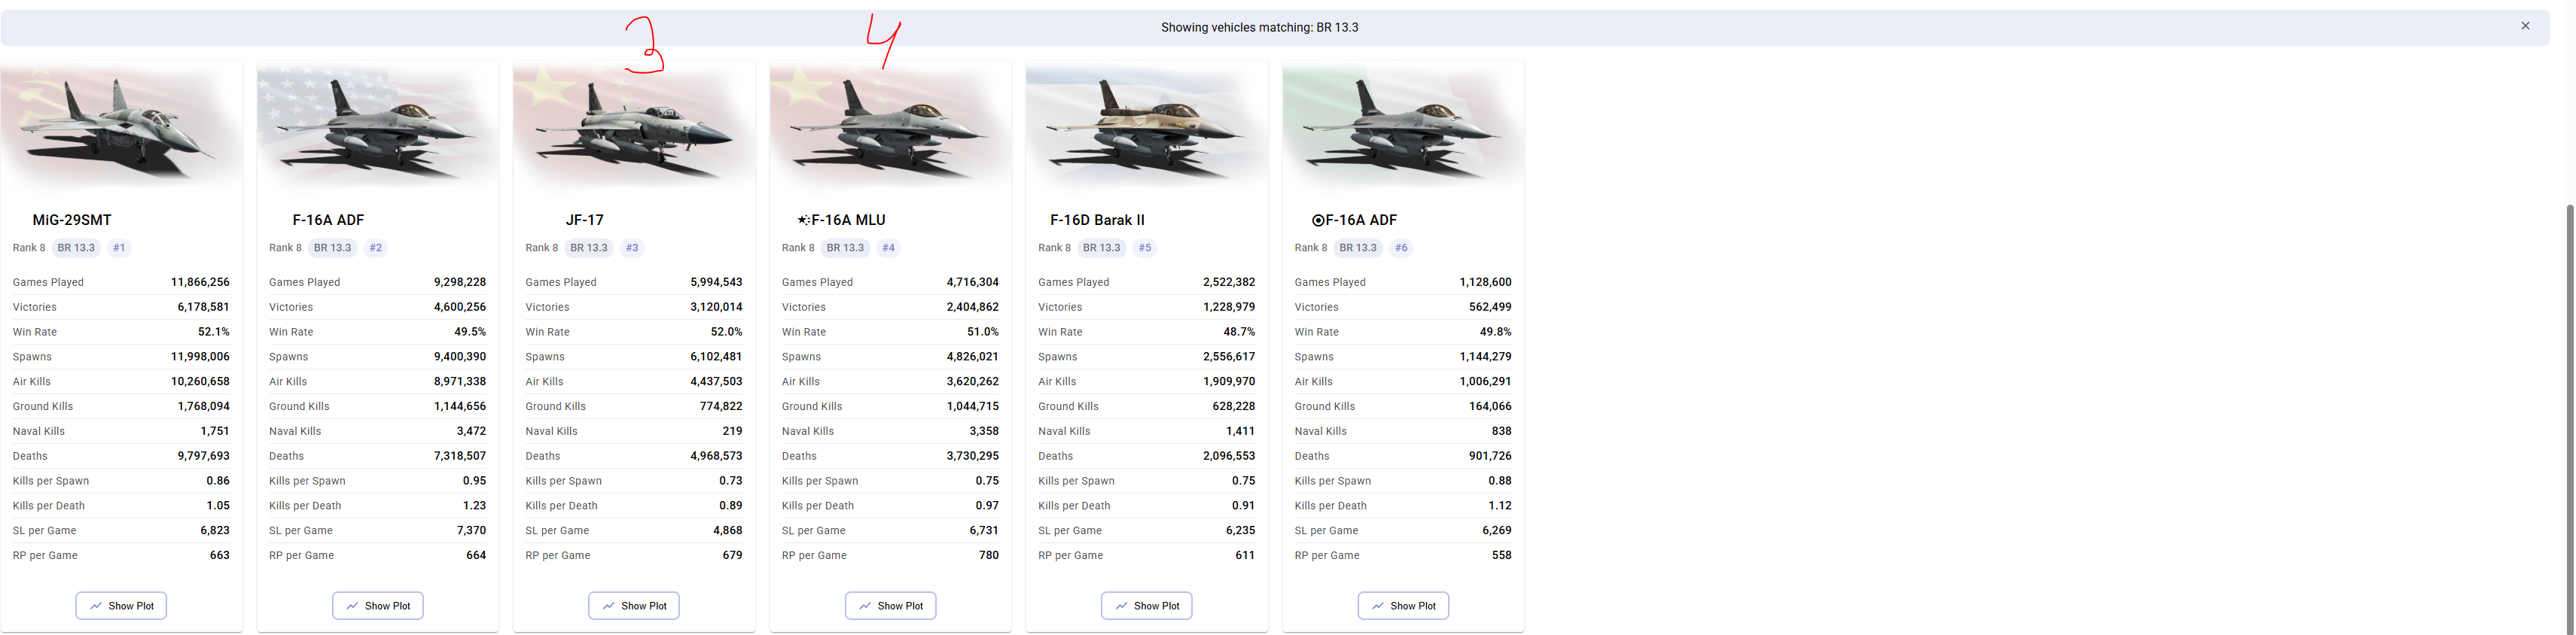Click the chart icon on MiG-29SMT's Show Plot

[96, 606]
